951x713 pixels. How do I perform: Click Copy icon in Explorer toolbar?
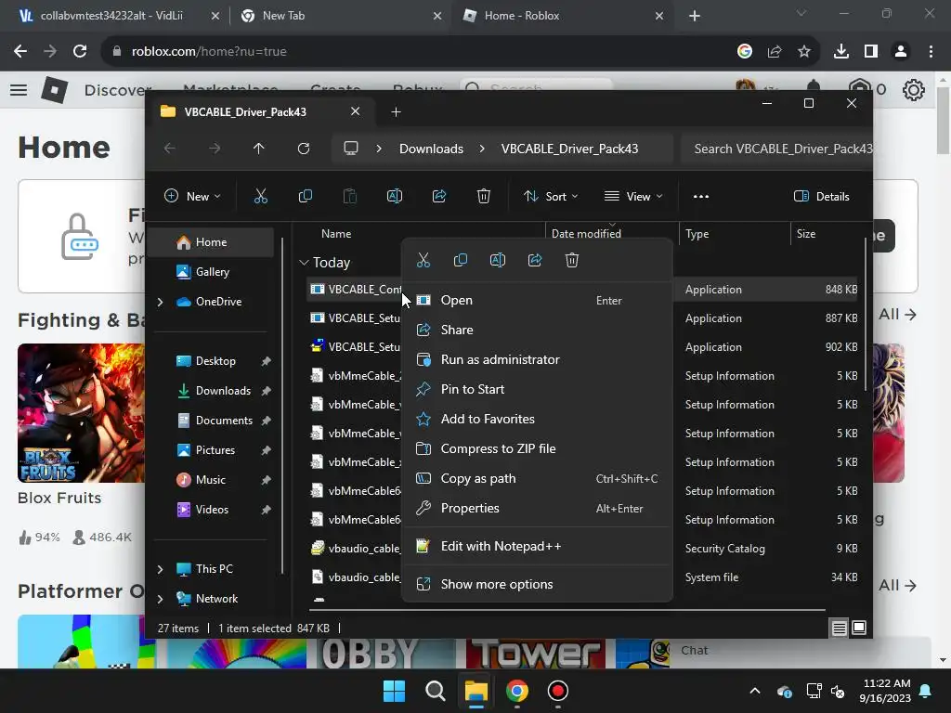[305, 196]
